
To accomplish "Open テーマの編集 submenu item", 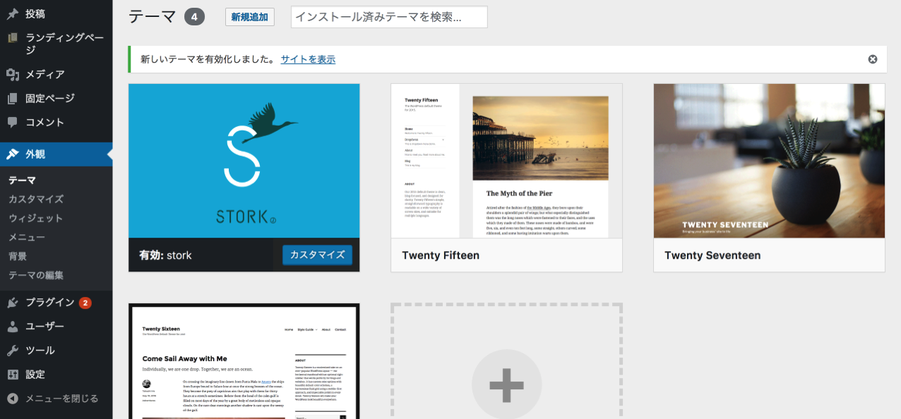I will tap(36, 276).
